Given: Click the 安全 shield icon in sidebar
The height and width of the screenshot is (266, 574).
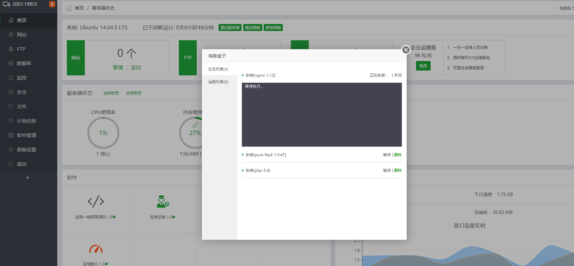Looking at the screenshot, I should pyautogui.click(x=11, y=92).
